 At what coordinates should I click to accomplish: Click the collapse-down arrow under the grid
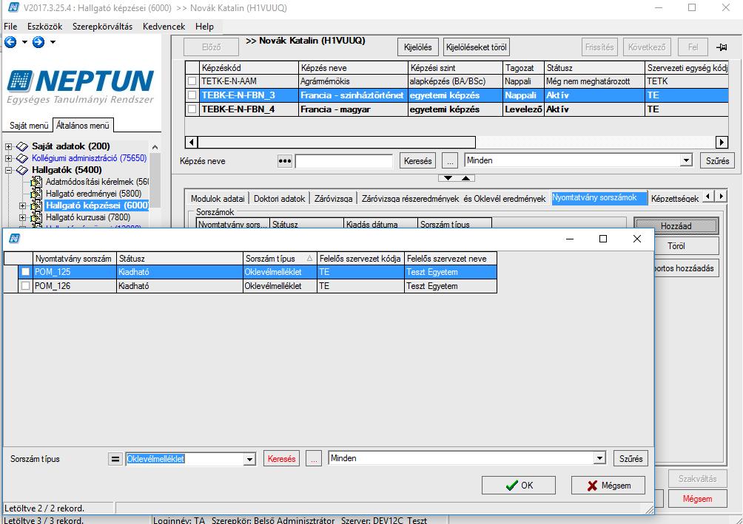coord(448,178)
